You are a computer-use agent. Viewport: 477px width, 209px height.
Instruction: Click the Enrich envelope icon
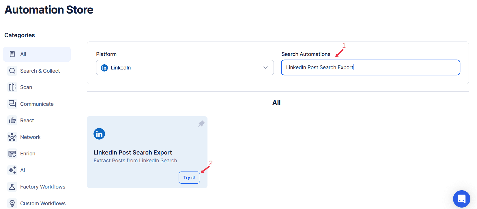12,153
